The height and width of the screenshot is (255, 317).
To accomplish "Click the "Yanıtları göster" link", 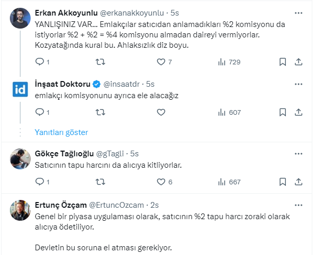I will (61, 132).
